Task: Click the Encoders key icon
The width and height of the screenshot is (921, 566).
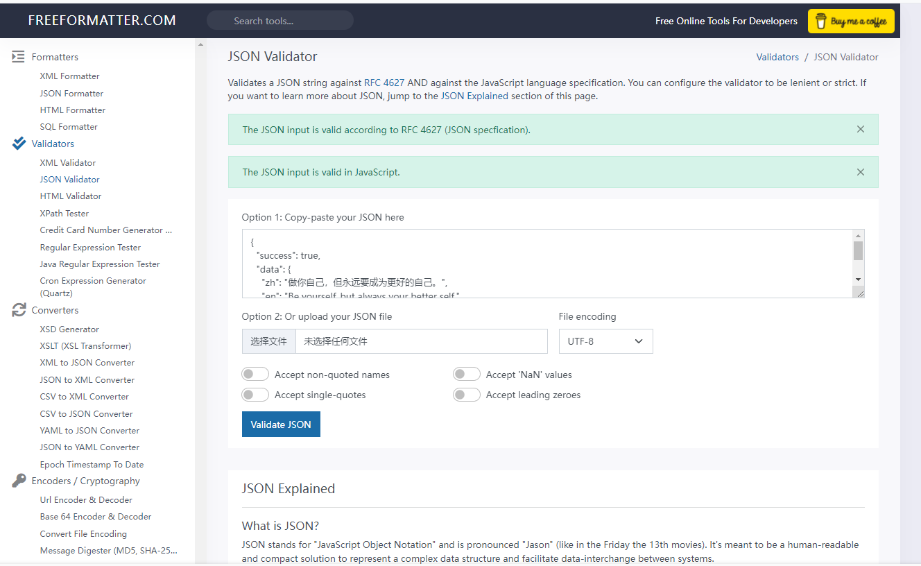Action: (19, 481)
